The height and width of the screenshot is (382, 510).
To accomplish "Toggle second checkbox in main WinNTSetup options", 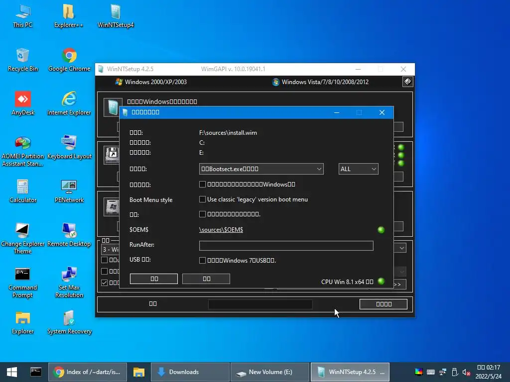I will coord(105,271).
